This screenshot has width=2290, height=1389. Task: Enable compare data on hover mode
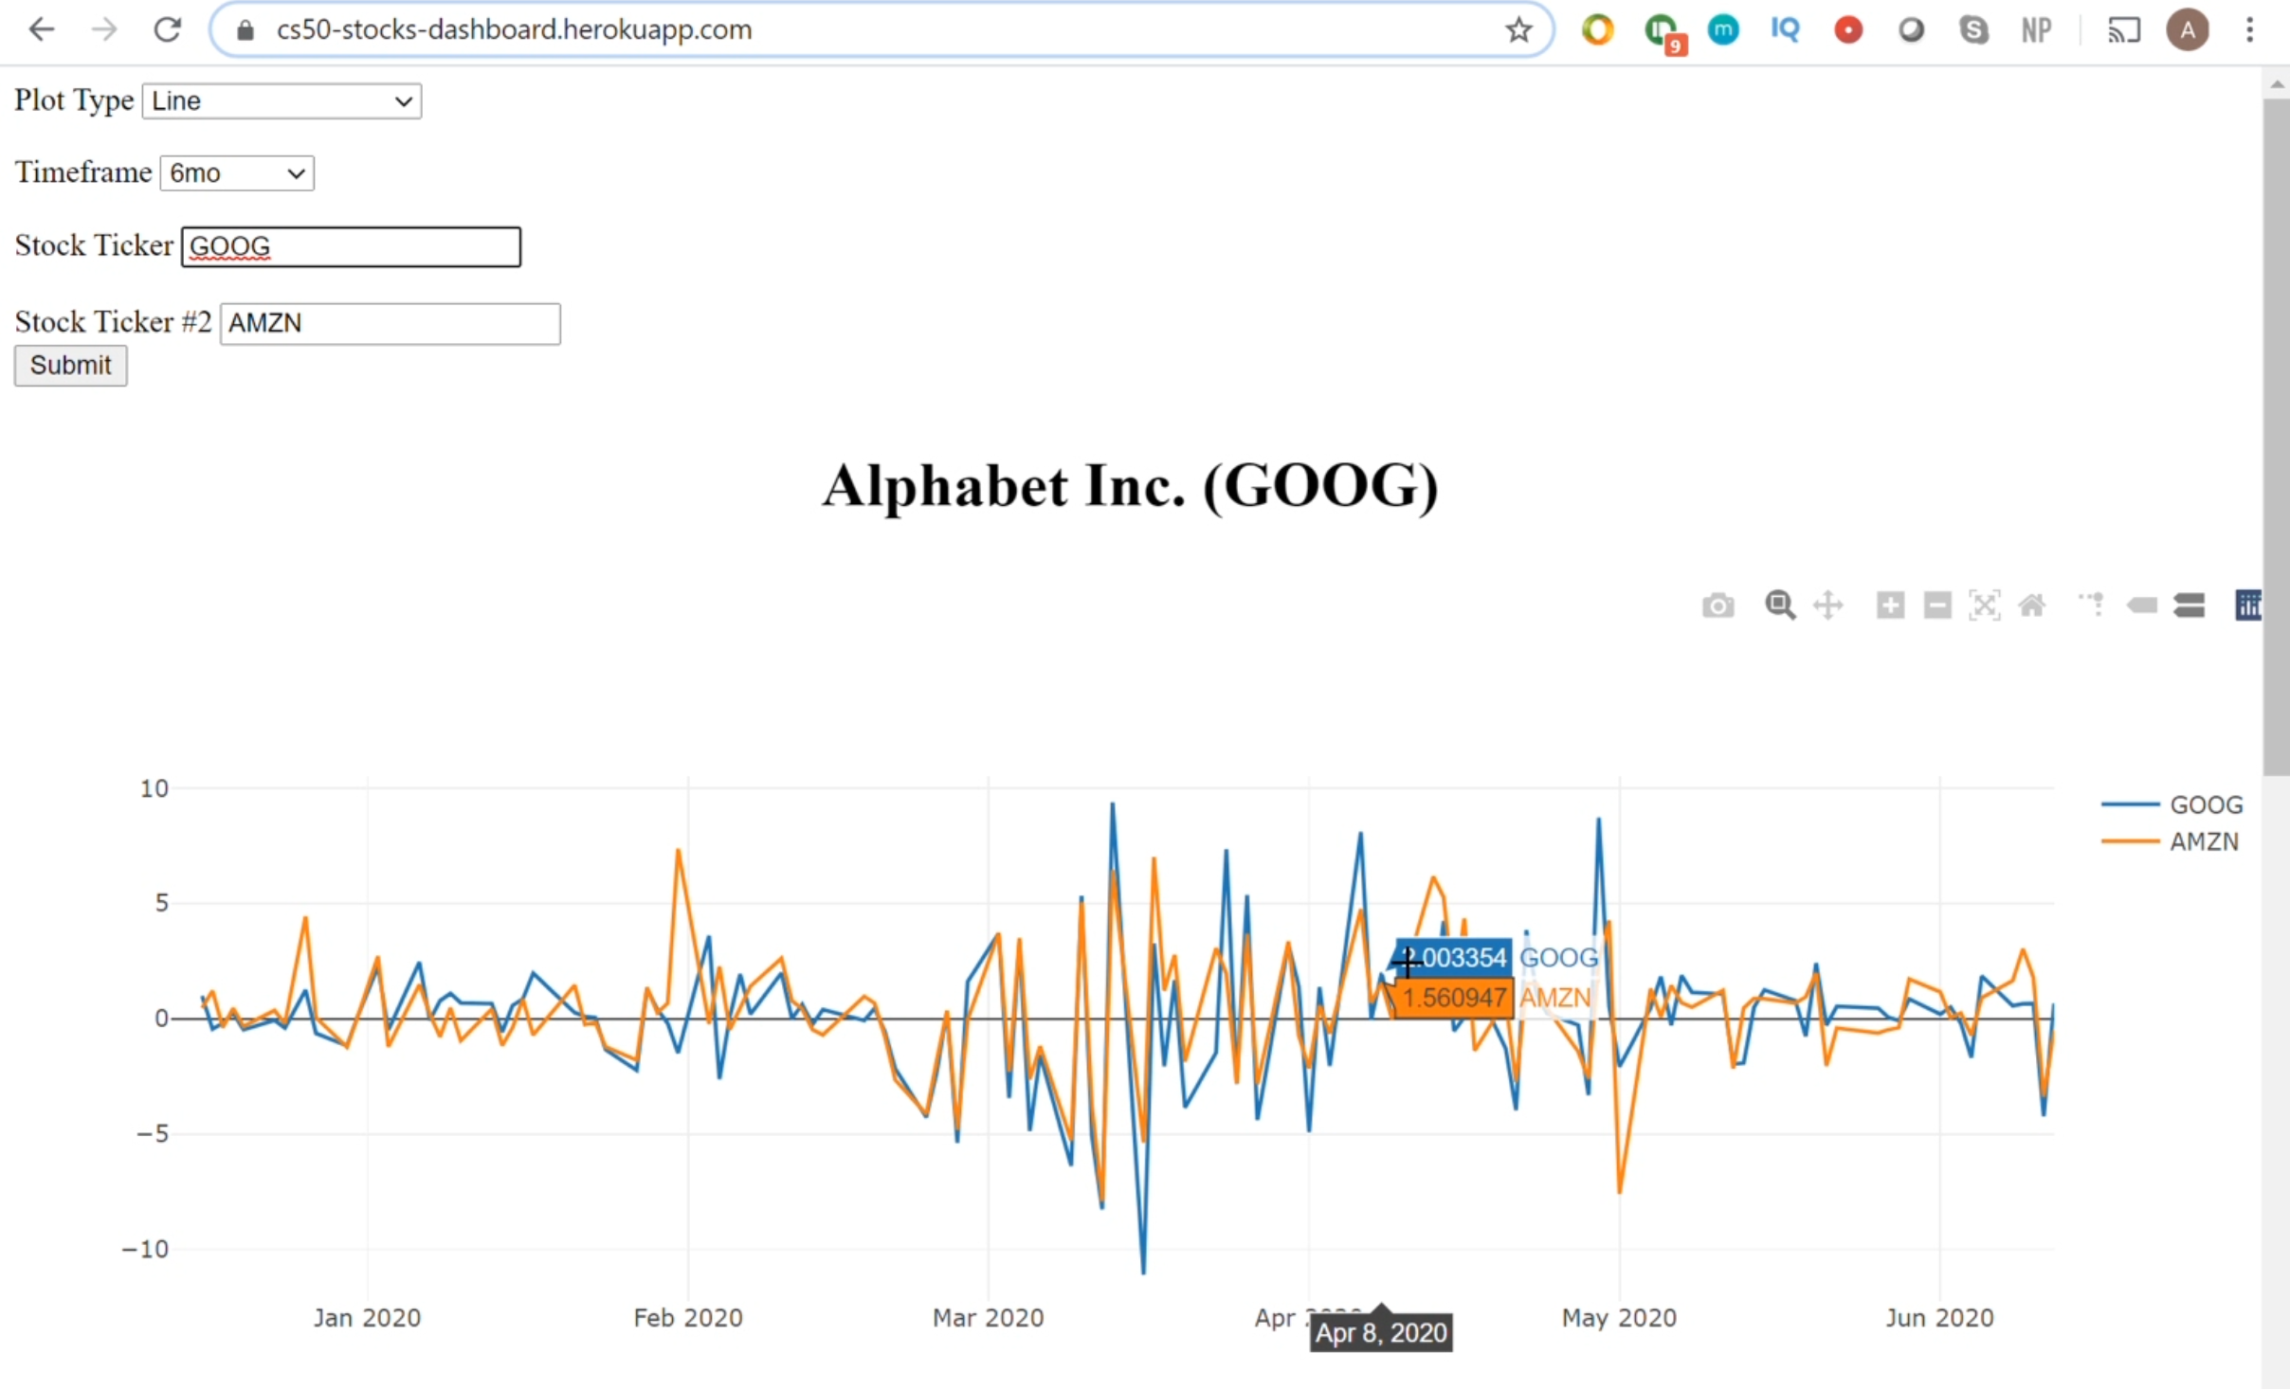(2190, 604)
